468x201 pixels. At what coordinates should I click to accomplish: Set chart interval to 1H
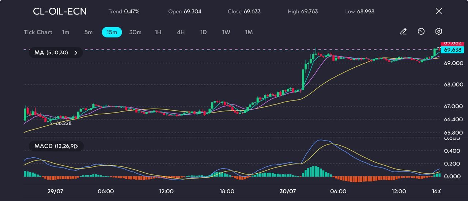(x=158, y=32)
